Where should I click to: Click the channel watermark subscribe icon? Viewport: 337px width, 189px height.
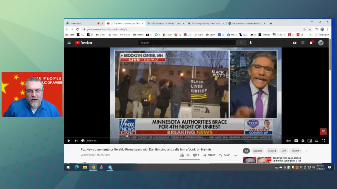(323, 132)
